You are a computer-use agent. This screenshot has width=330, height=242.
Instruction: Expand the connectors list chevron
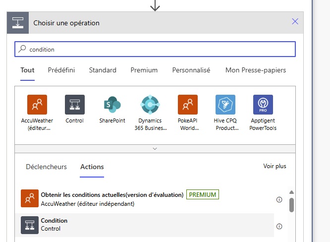click(155, 148)
